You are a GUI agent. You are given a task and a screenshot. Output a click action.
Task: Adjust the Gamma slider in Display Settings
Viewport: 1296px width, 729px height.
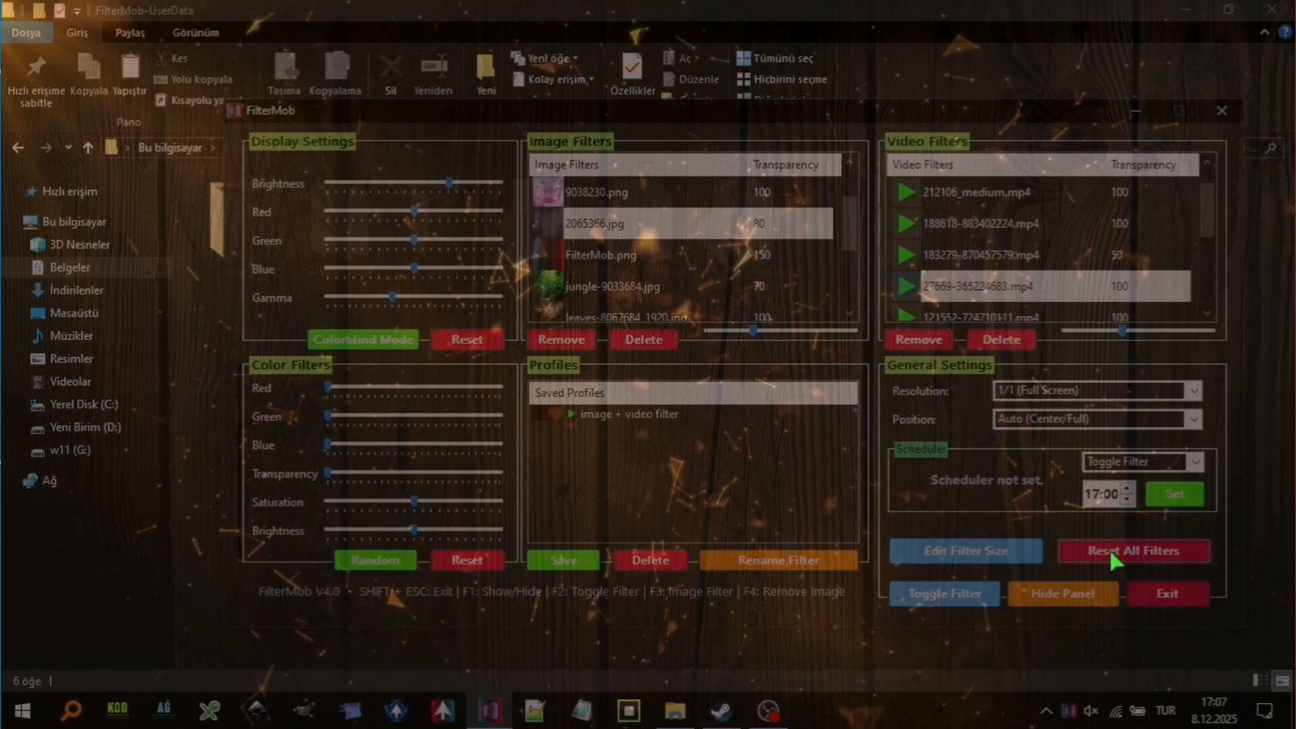click(394, 297)
